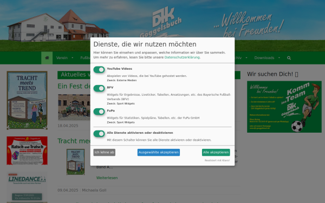Click the Aktuelles section header bar
325x203 pixels.
[74, 75]
